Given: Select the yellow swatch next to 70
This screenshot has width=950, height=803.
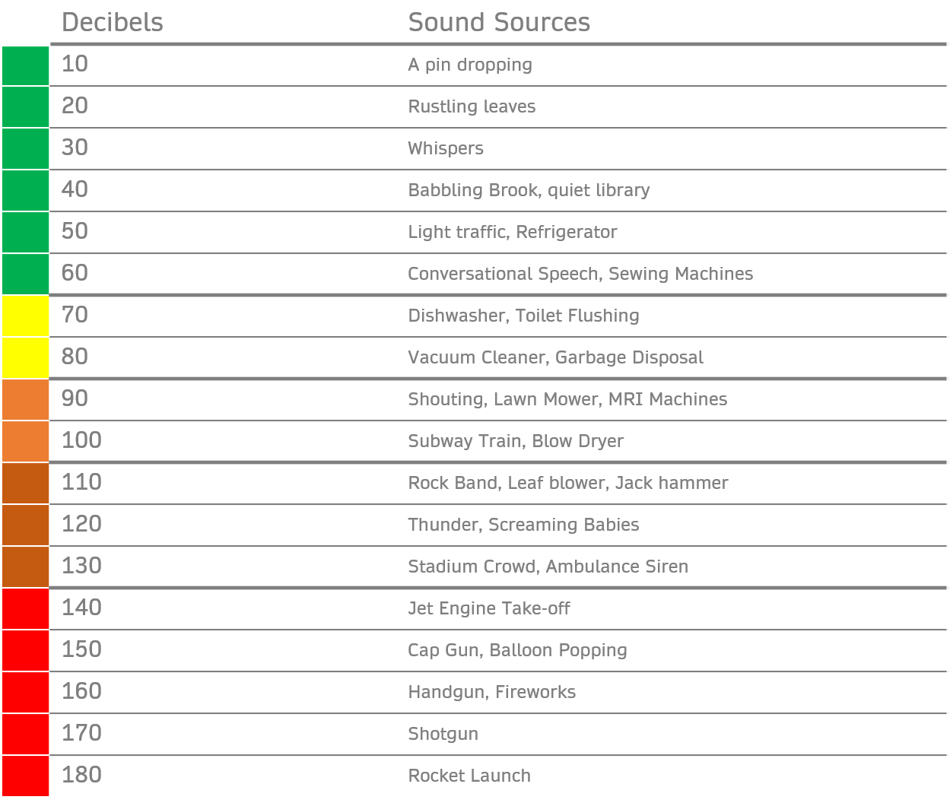Looking at the screenshot, I should [25, 316].
